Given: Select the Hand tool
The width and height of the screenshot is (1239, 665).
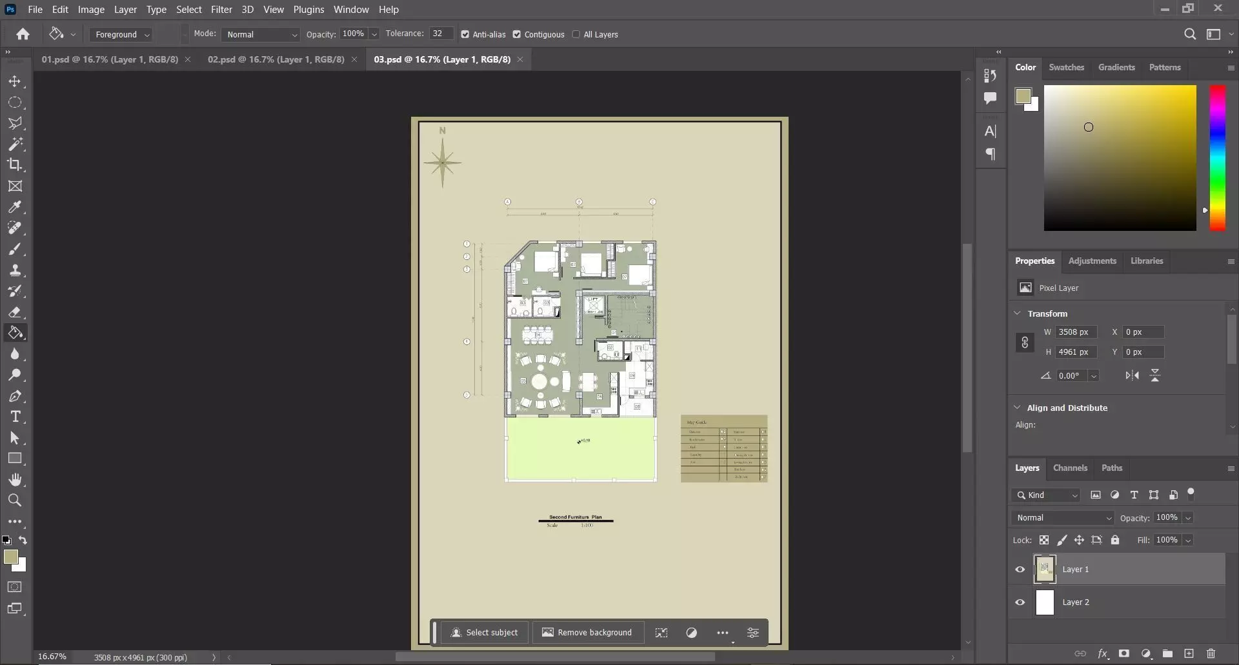Looking at the screenshot, I should point(15,479).
